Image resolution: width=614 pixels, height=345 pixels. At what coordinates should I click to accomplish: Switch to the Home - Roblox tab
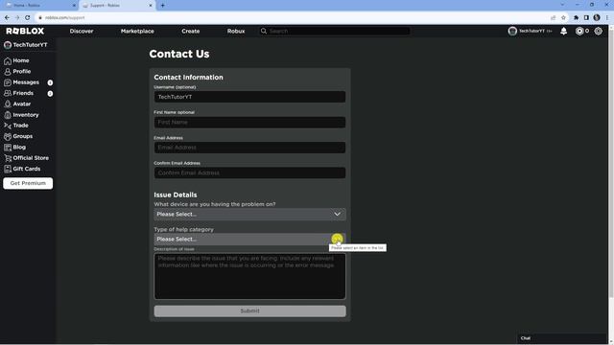(x=39, y=6)
